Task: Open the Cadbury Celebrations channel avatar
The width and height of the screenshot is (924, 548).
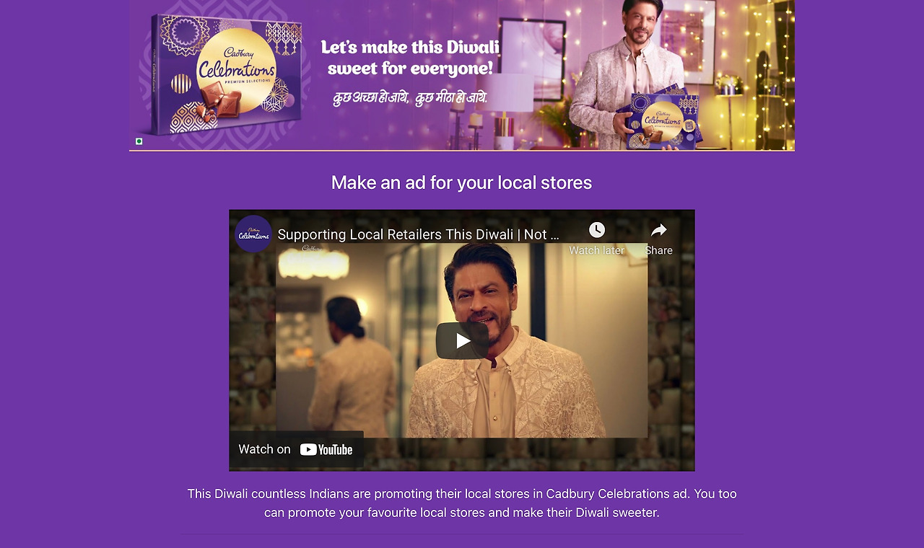Action: pyautogui.click(x=253, y=234)
